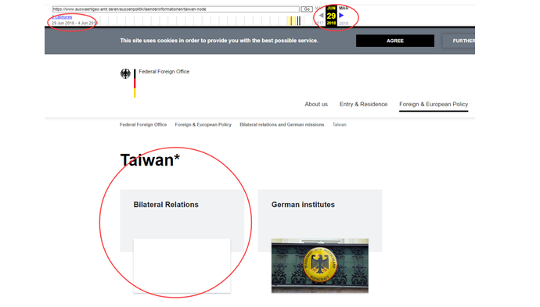Open the Entry & Residence menu
This screenshot has height=307, width=540.
[363, 104]
